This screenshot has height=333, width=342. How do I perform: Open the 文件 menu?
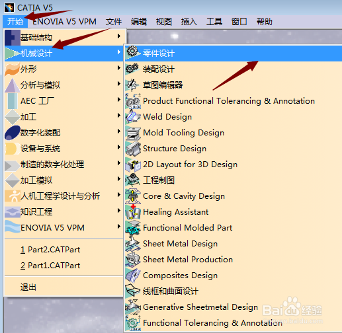tap(114, 22)
